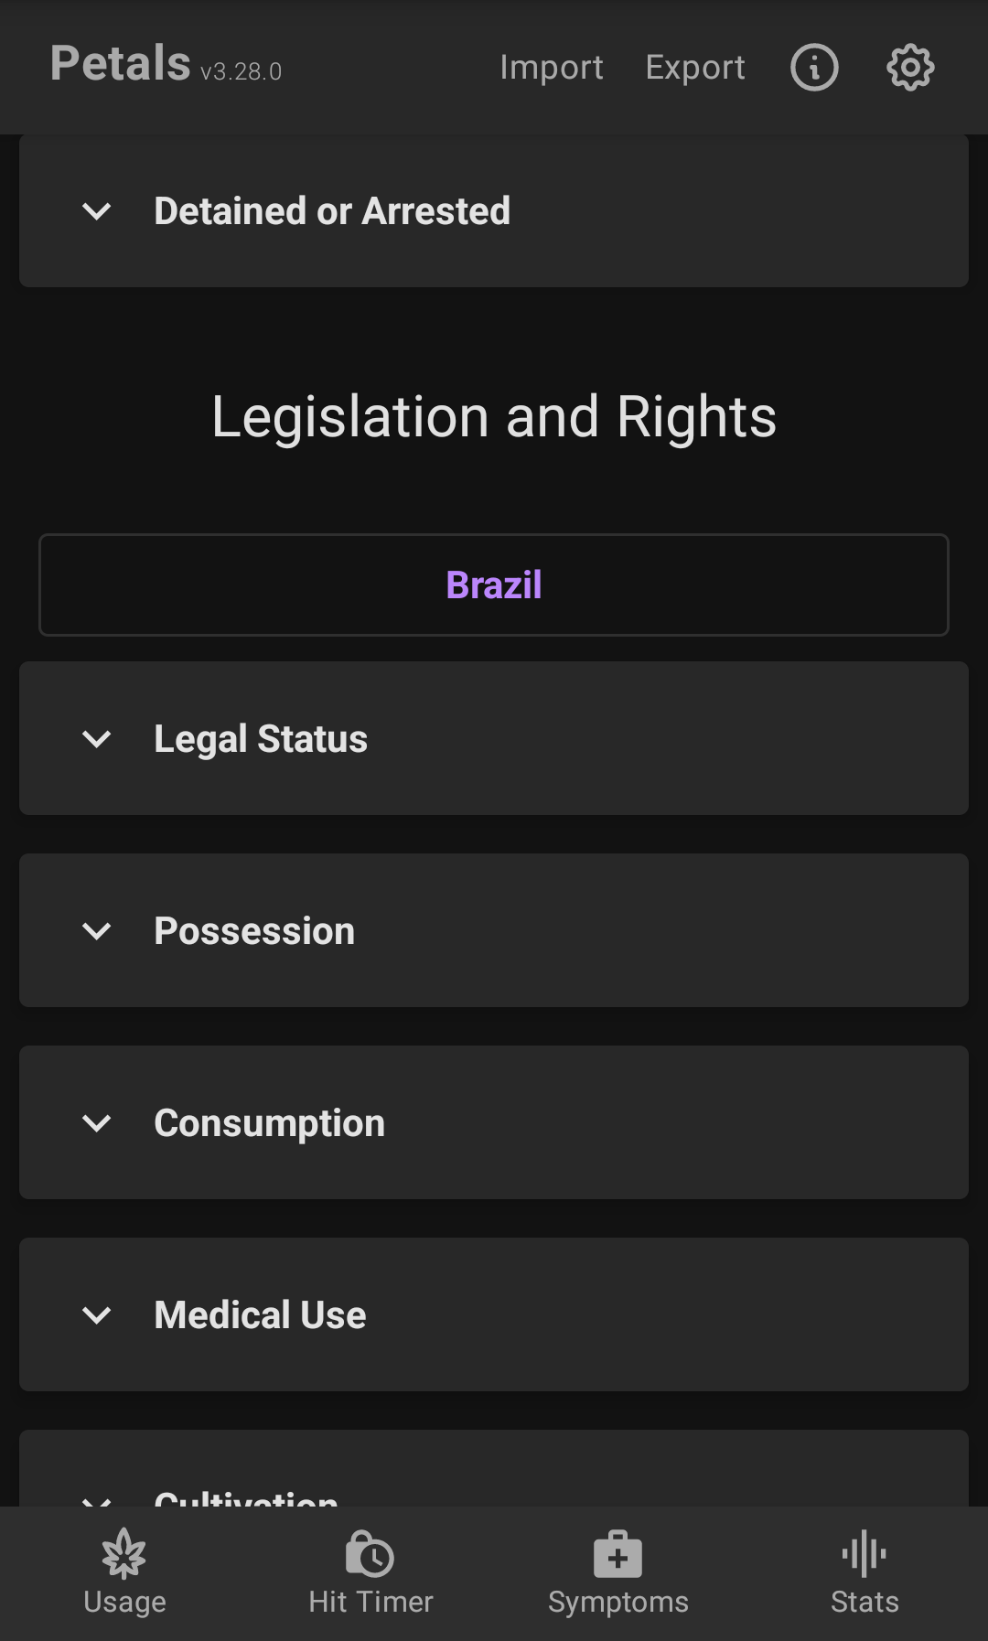
Task: Open the Brazil country selector
Action: click(494, 585)
